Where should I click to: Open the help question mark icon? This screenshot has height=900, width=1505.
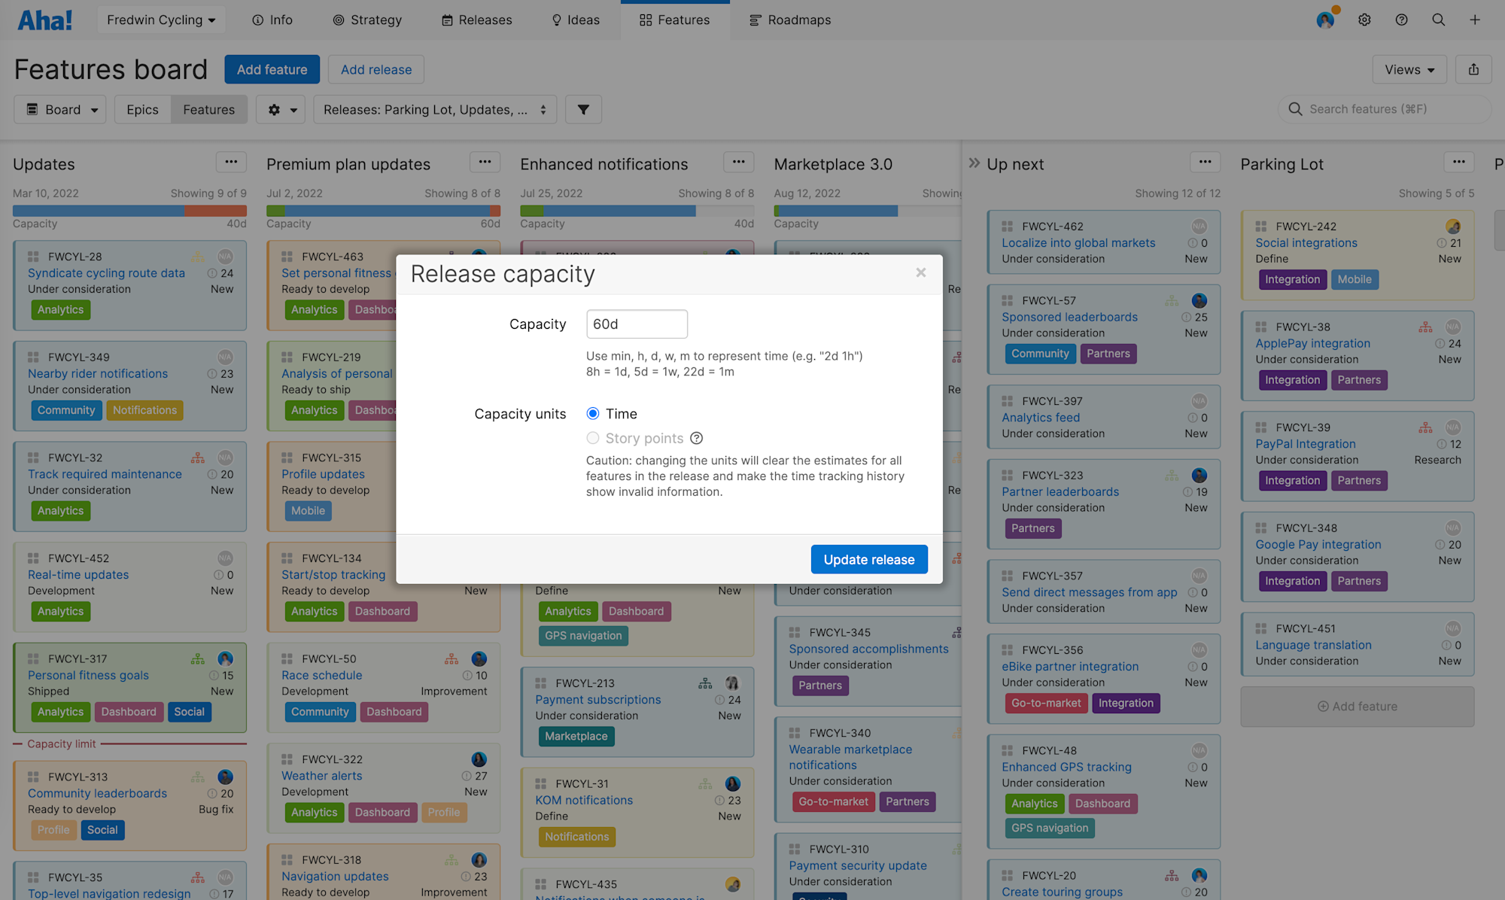click(x=1401, y=20)
